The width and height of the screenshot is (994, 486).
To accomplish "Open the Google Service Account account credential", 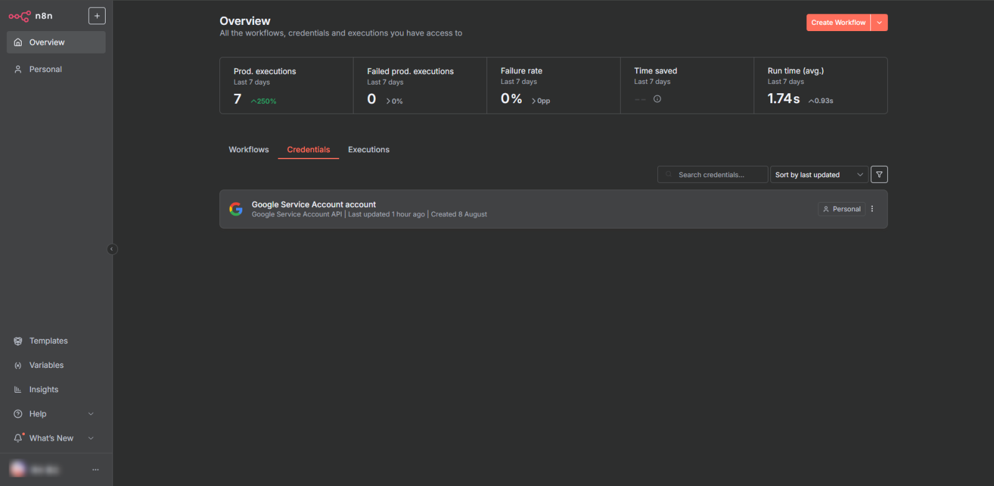I will (314, 204).
